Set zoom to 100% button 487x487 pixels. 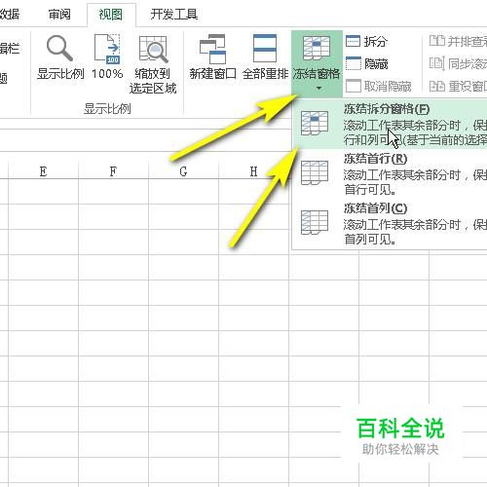(107, 57)
